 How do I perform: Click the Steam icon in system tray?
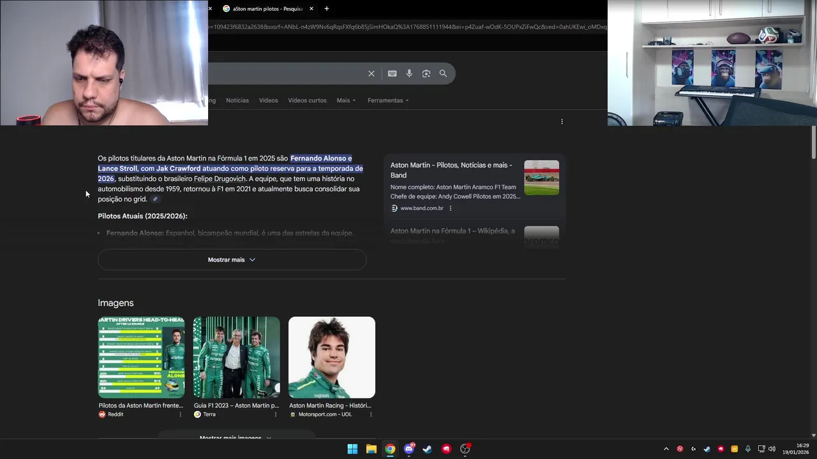pyautogui.click(x=707, y=449)
